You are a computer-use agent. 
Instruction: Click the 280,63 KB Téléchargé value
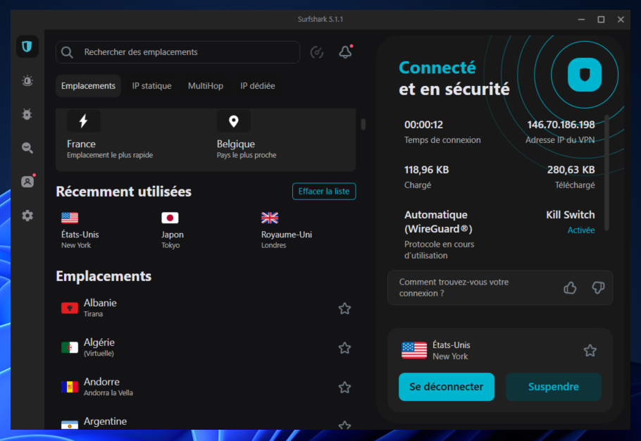571,170
